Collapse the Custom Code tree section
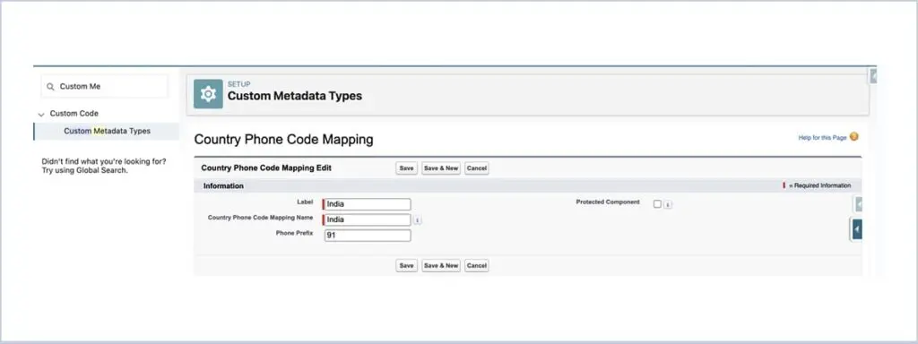This screenshot has width=918, height=344. (x=41, y=114)
